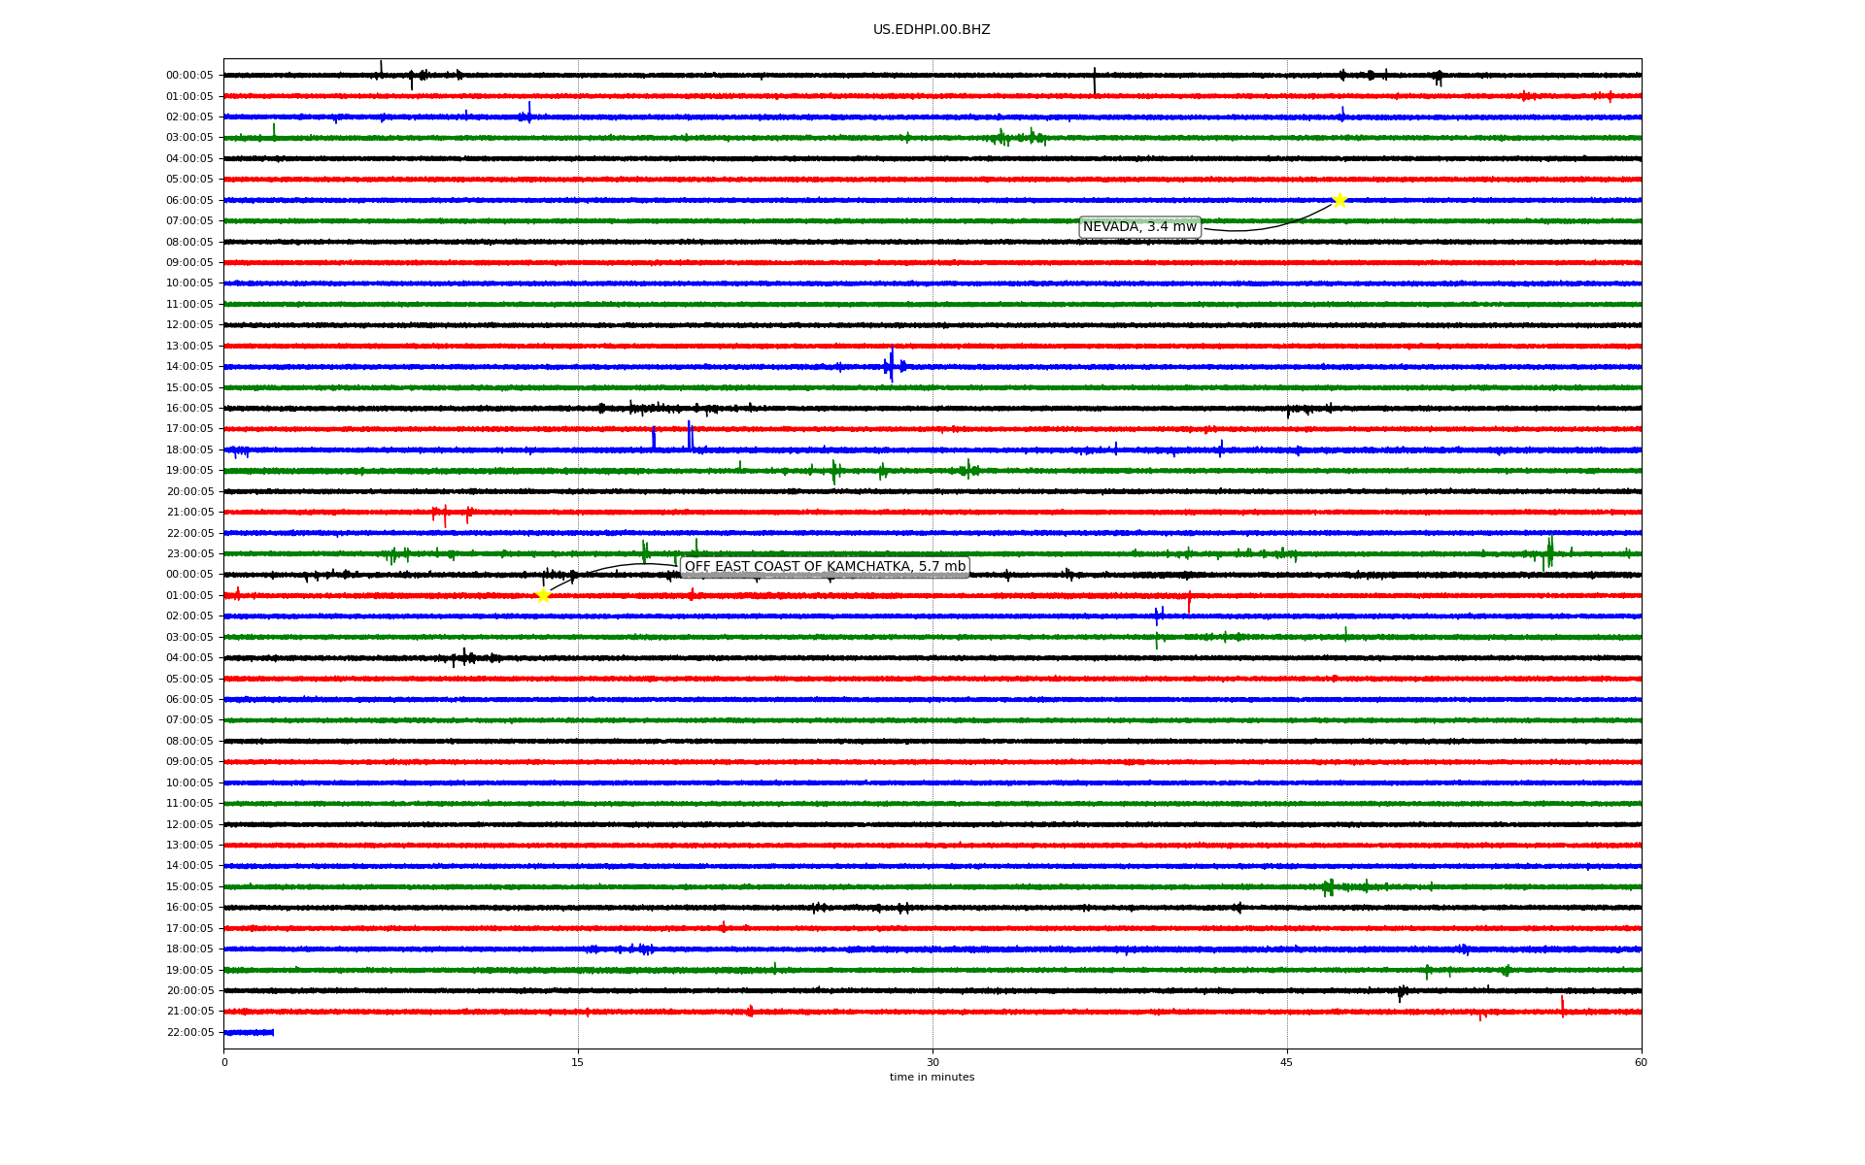This screenshot has height=1165, width=1865.
Task: Click the 22:00:05 label at the bottom
Action: coord(189,1033)
